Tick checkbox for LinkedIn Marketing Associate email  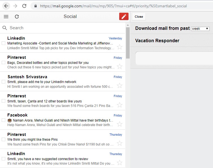[4, 43]
